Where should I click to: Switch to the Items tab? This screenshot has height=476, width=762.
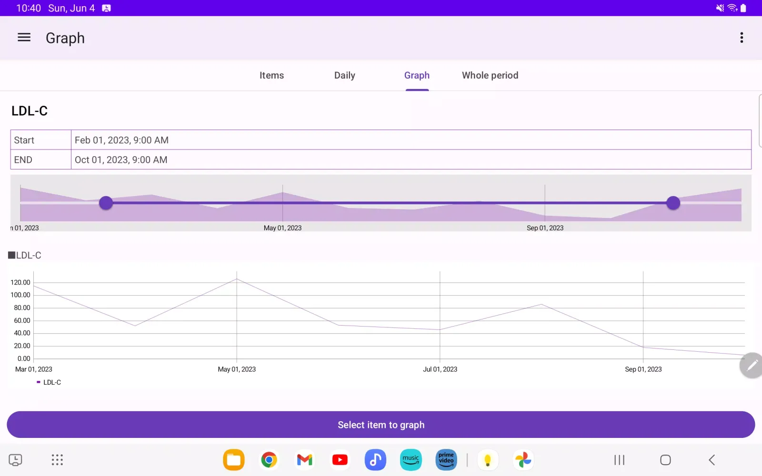pos(271,75)
